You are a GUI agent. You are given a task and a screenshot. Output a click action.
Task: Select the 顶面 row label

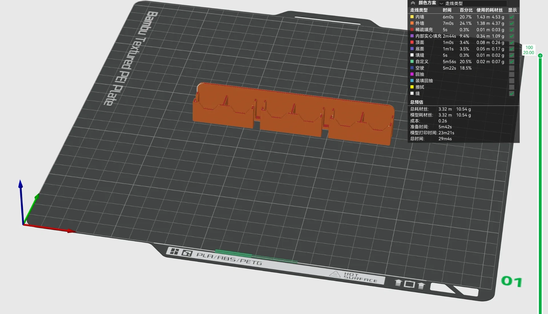tap(420, 42)
